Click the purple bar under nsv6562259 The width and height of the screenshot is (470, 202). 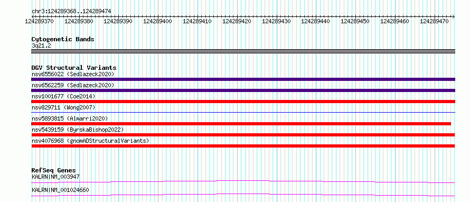[243, 90]
